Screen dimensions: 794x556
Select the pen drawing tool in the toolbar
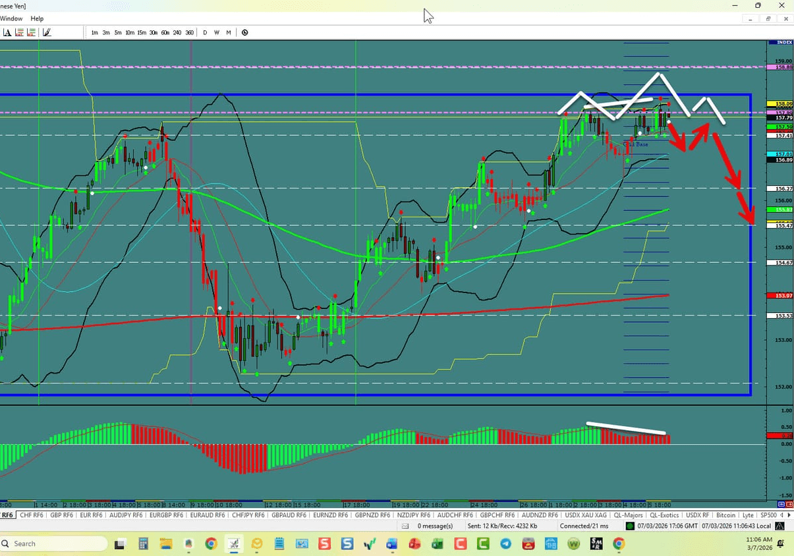[x=46, y=32]
